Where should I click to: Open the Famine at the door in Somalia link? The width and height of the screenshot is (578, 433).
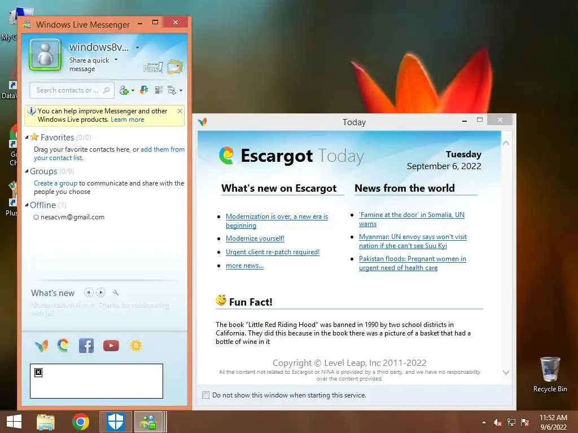tap(411, 219)
